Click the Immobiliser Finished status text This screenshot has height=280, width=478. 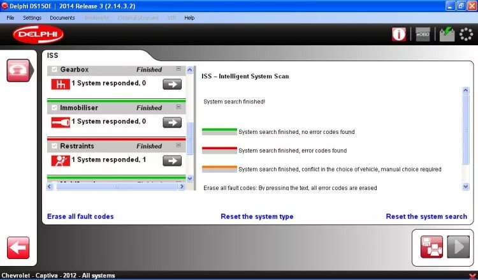(149, 108)
